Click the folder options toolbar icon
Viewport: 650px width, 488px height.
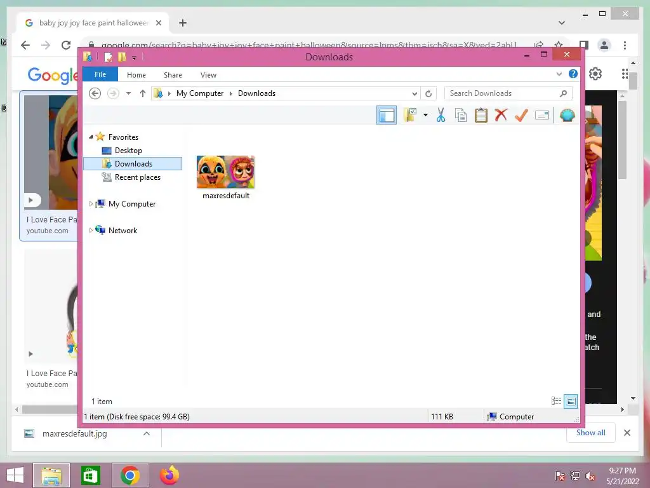click(x=410, y=115)
